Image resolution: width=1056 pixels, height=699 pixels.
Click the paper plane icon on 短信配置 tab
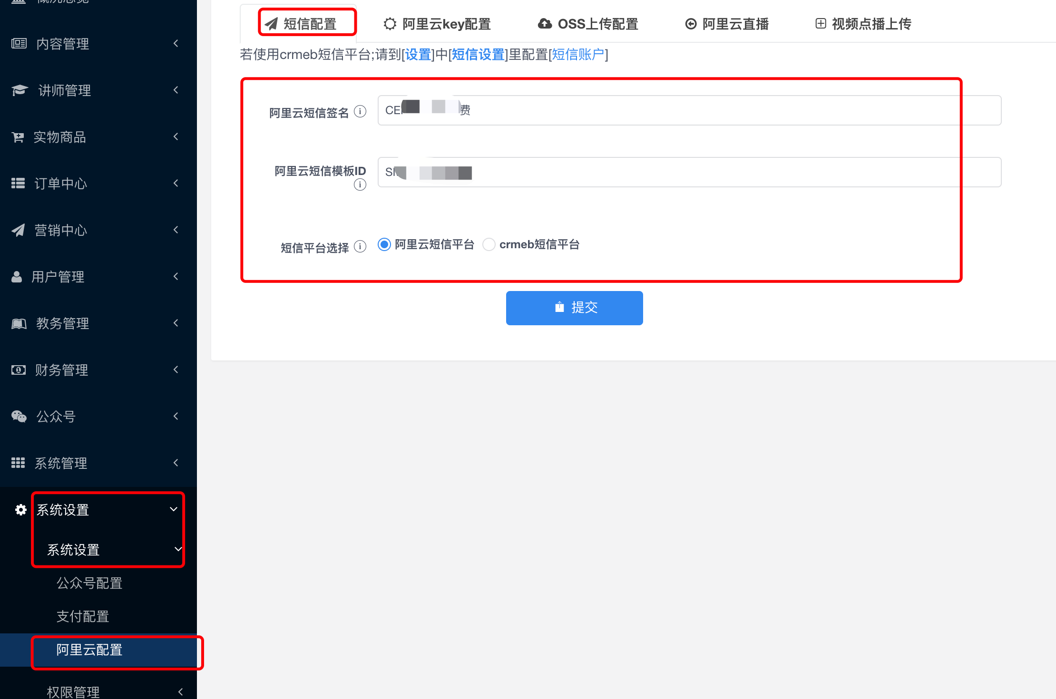click(271, 24)
